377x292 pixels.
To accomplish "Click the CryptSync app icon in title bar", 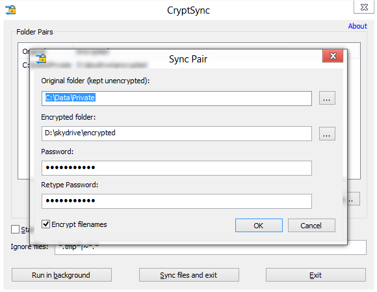I will click(10, 10).
